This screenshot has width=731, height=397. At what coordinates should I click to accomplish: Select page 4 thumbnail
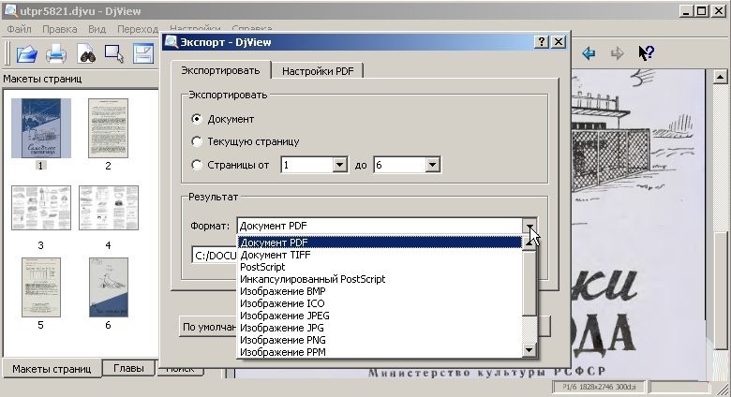[109, 208]
